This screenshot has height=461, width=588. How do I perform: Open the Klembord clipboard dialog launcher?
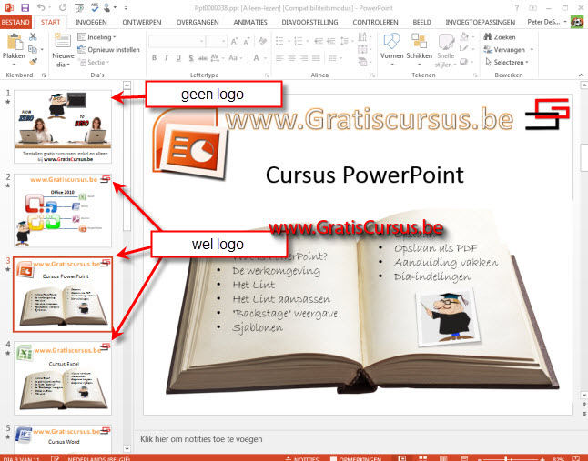44,75
